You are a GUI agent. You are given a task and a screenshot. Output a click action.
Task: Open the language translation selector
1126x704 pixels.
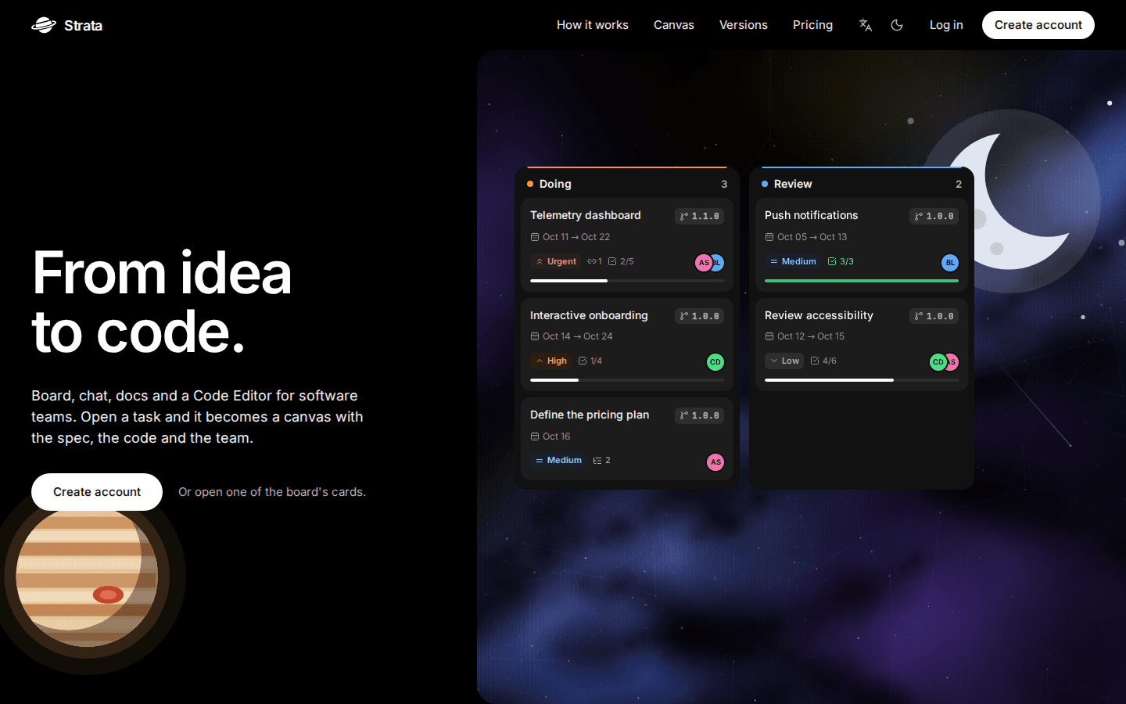[865, 25]
